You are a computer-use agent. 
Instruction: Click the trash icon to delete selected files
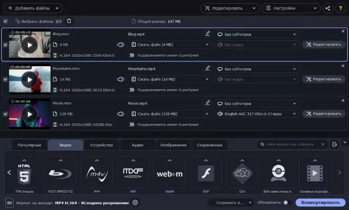click(x=69, y=21)
